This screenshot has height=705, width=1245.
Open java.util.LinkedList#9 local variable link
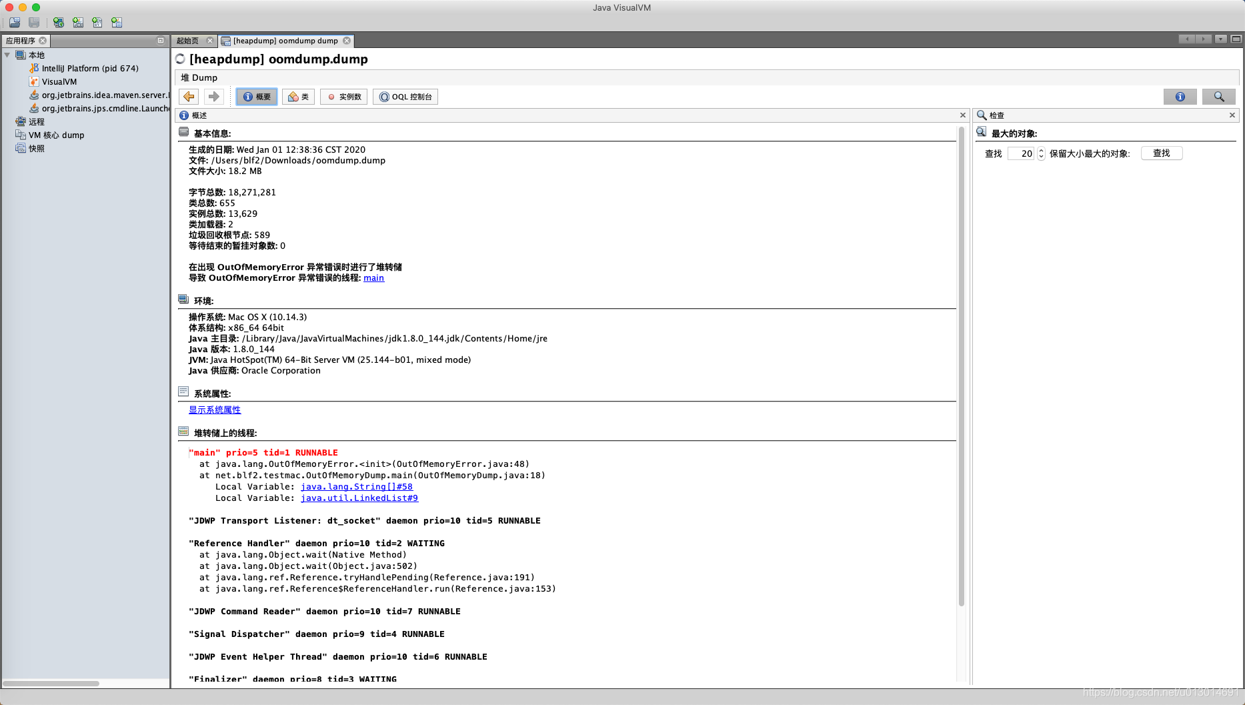pyautogui.click(x=359, y=498)
